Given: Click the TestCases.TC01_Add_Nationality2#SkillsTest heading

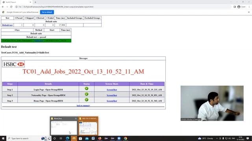Looking at the screenshot, I should point(25,52).
